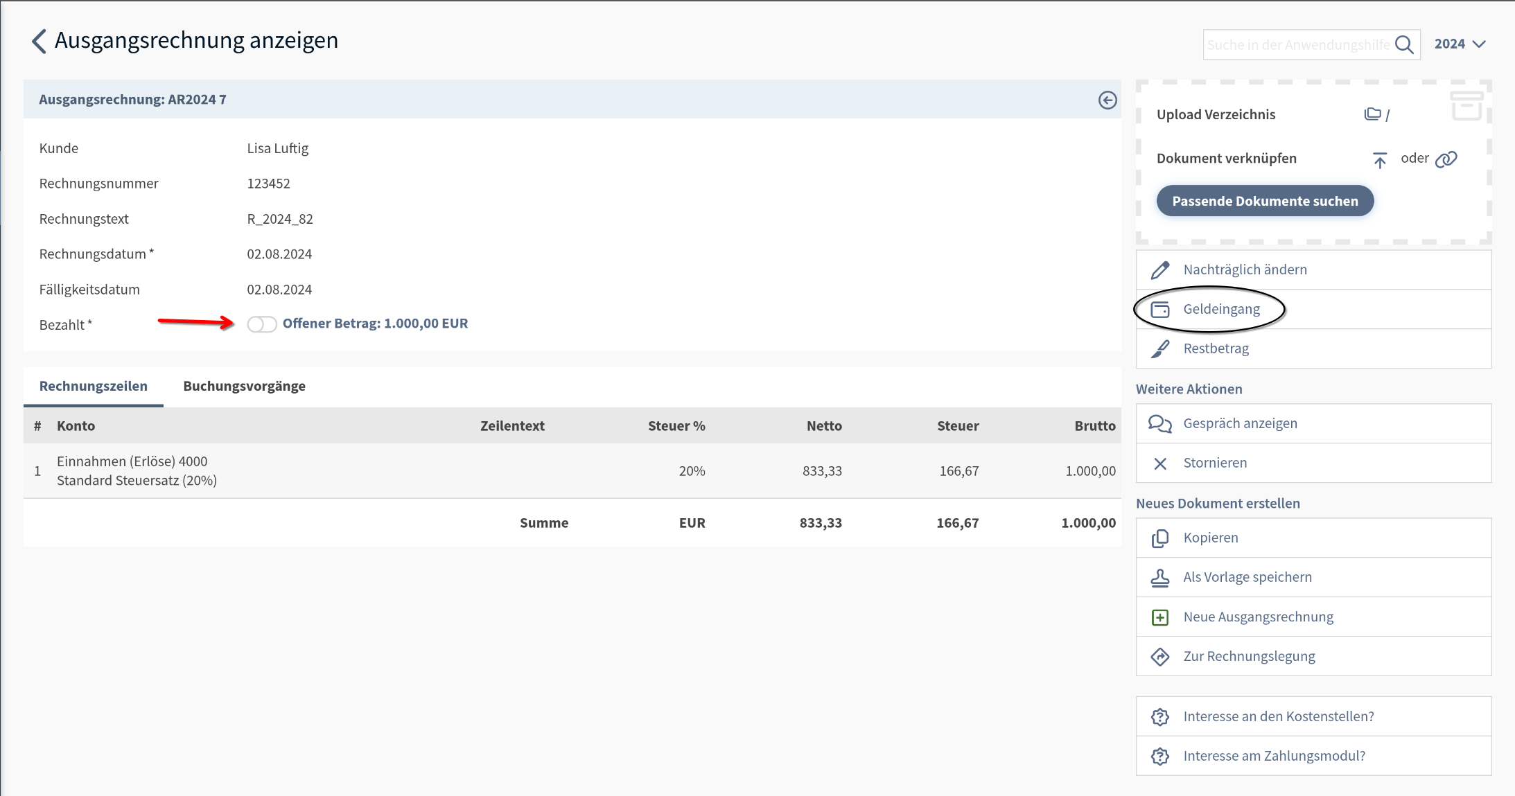1515x796 pixels.
Task: Click the upload arrow icon for Dokument verknüpfen
Action: (x=1380, y=160)
